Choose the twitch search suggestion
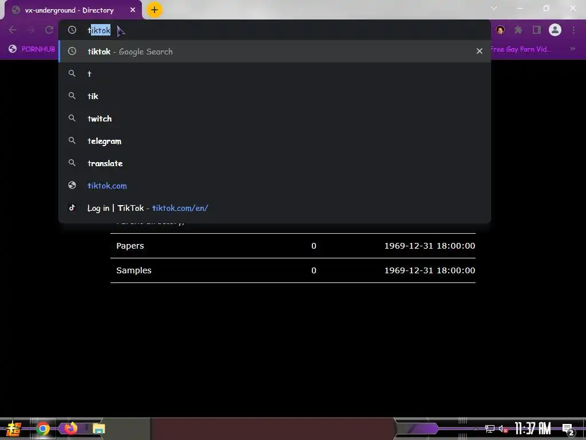Viewport: 586px width, 440px height. click(275, 119)
